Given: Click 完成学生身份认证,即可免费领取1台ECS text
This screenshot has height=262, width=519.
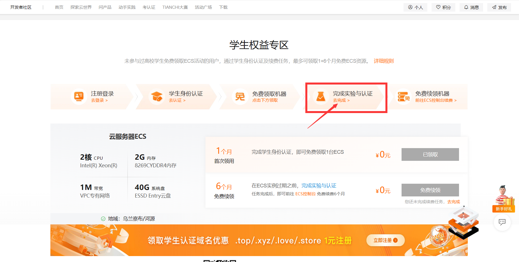Looking at the screenshot, I should point(298,152).
